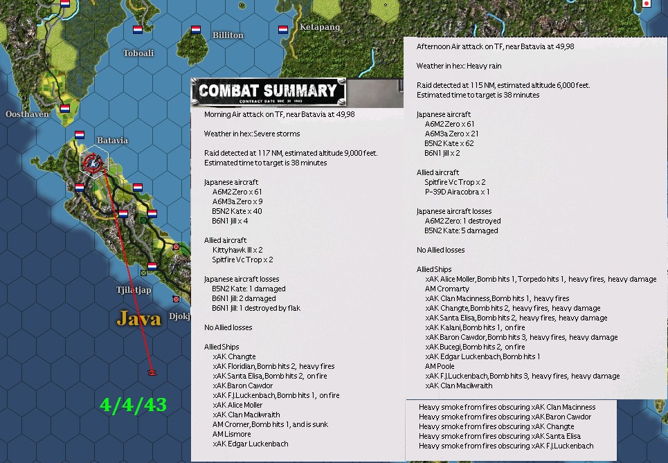This screenshot has width=668, height=463.
Task: Click Ketapang's Dutch flag marker
Action: pyautogui.click(x=282, y=30)
